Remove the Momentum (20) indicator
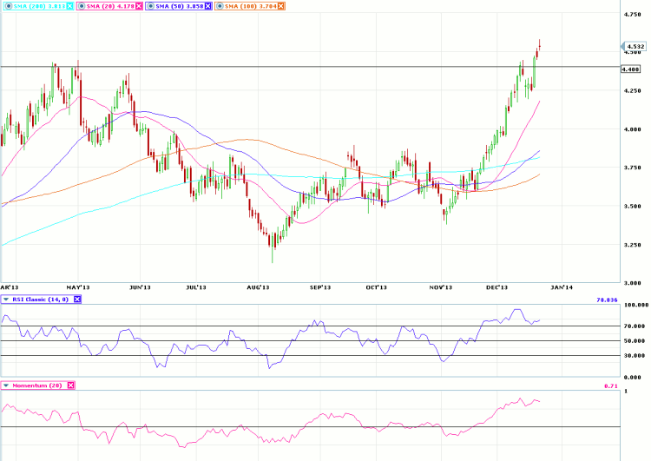The width and height of the screenshot is (651, 461). click(71, 385)
